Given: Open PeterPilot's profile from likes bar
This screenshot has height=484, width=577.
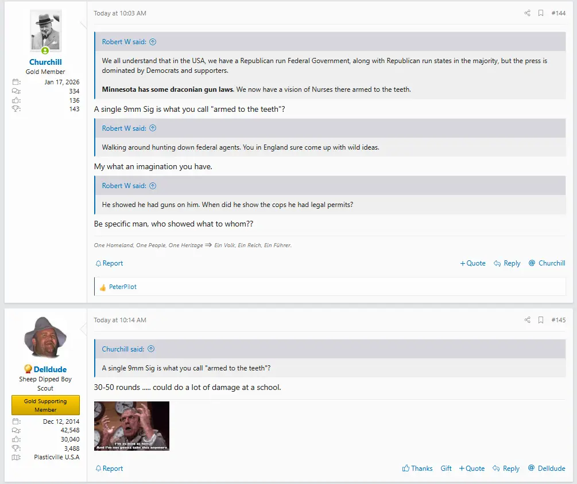Looking at the screenshot, I should tap(122, 287).
